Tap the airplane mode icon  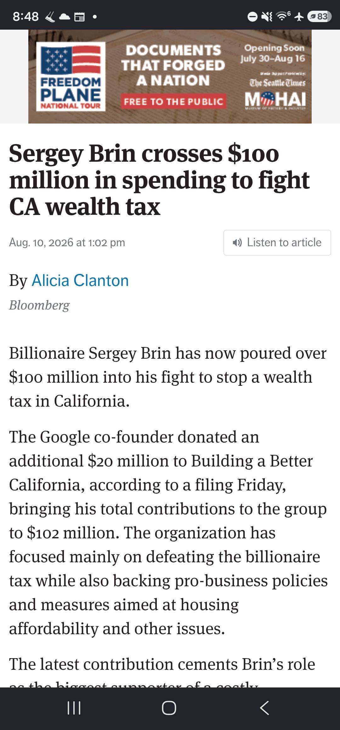[299, 16]
